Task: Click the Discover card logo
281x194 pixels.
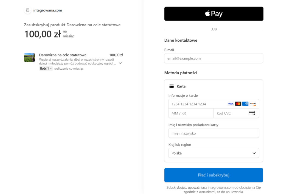Action: point(252,104)
